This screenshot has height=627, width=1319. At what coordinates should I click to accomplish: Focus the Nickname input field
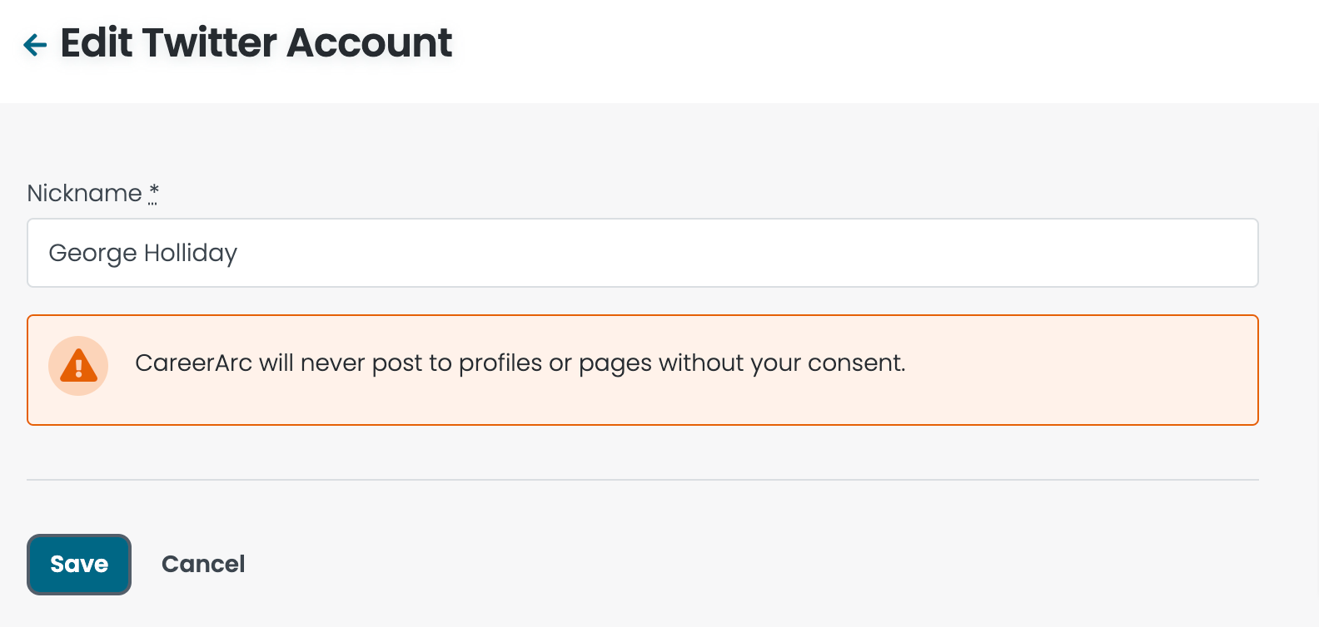point(643,253)
